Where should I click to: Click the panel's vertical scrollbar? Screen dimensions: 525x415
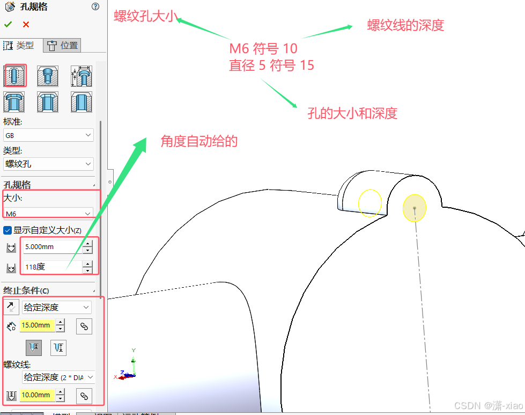click(100, 209)
